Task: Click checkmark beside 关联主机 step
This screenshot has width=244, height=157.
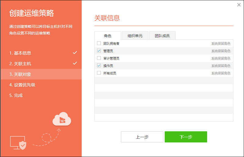Action: (x=75, y=64)
